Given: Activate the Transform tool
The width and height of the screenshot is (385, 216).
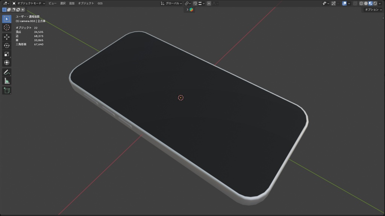Looking at the screenshot, I should (x=7, y=63).
